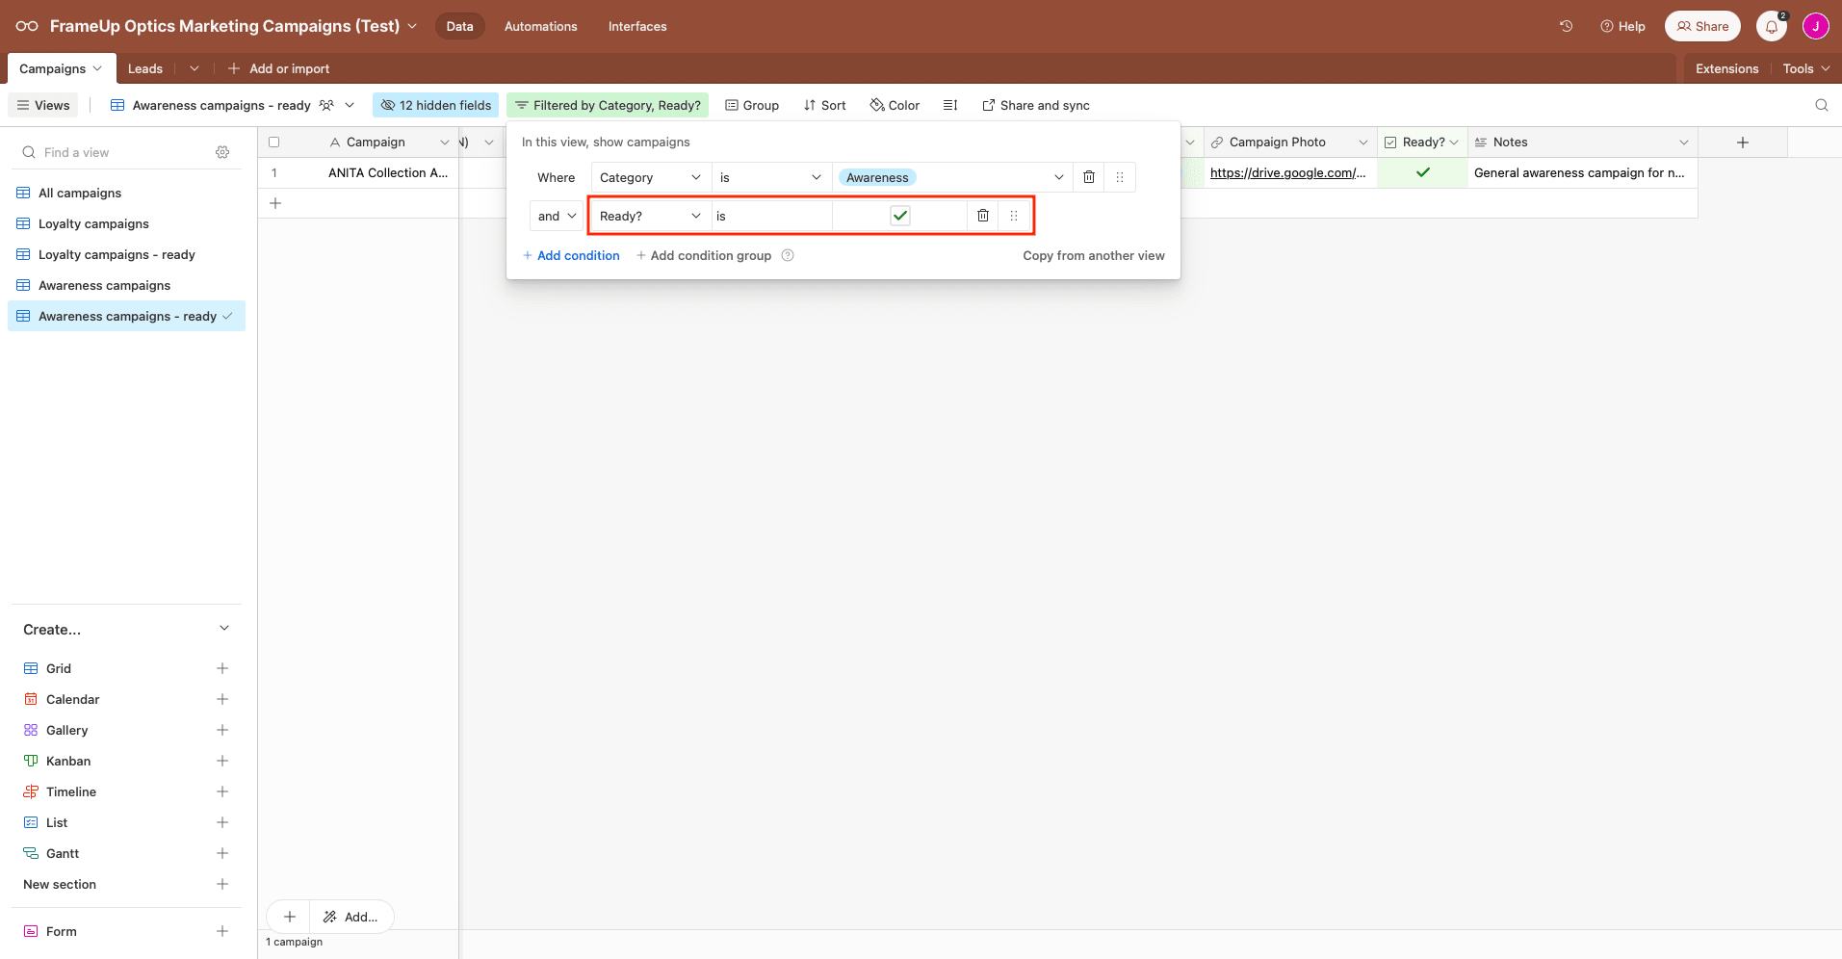Open search with the magnifying glass icon
1842x959 pixels.
click(x=1822, y=105)
